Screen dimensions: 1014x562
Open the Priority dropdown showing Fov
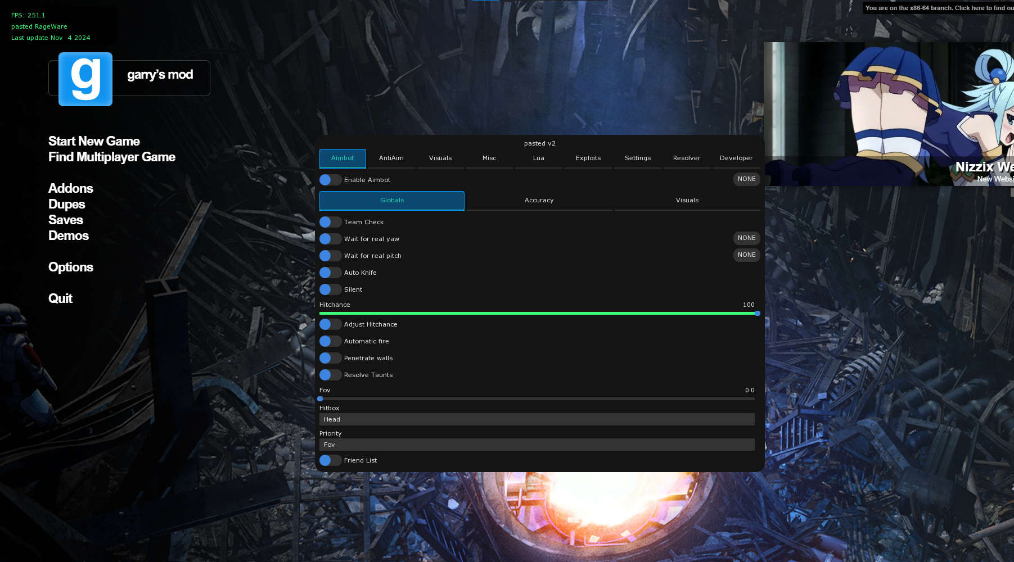point(537,445)
